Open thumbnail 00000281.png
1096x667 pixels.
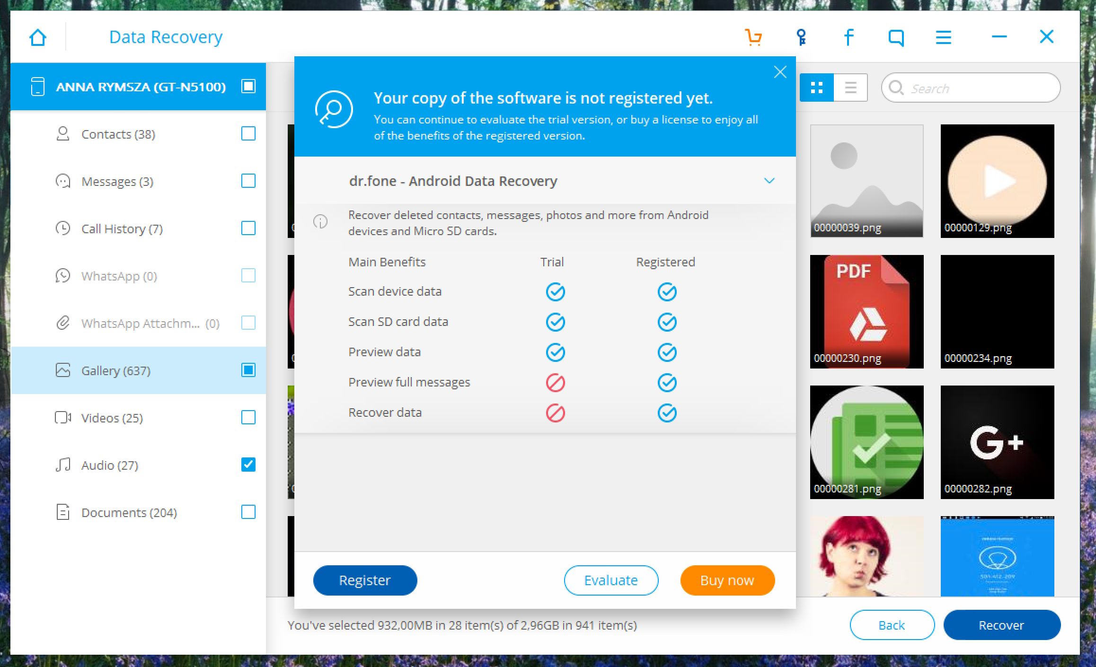click(x=866, y=442)
